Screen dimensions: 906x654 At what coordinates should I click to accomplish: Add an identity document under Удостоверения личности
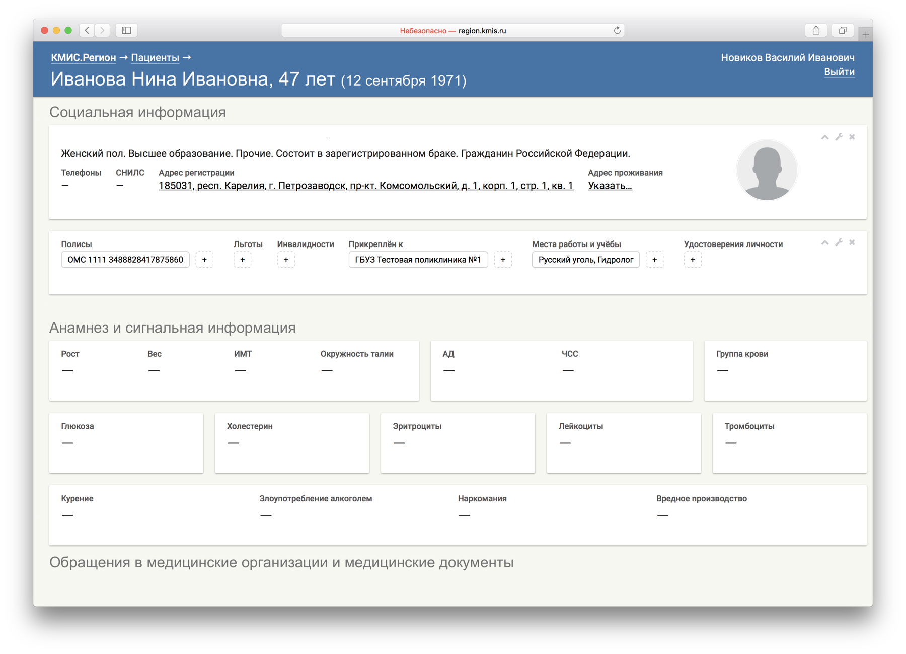pos(693,260)
